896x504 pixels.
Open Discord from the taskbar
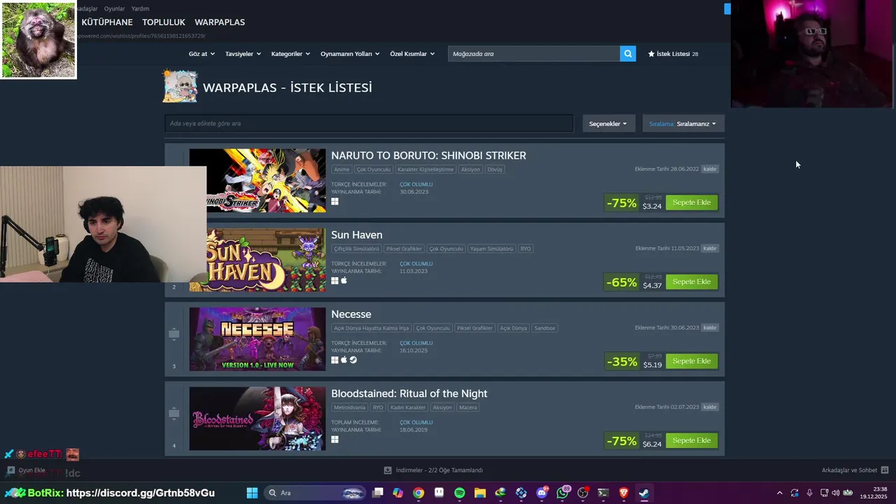(542, 493)
